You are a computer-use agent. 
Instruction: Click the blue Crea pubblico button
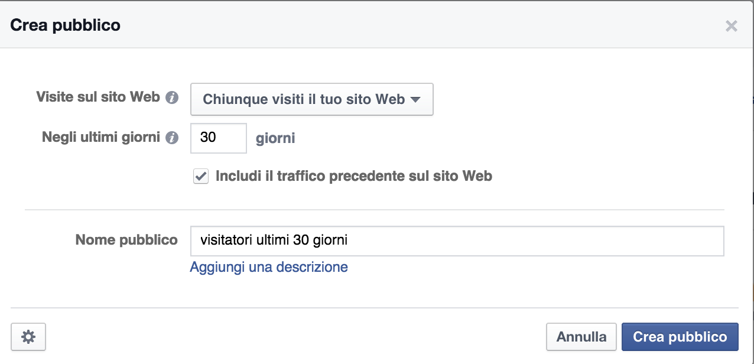coord(680,337)
